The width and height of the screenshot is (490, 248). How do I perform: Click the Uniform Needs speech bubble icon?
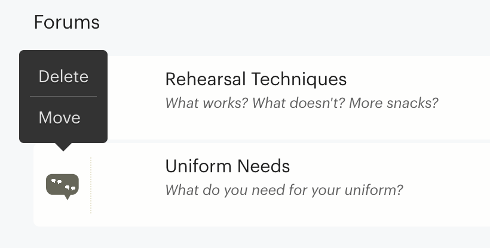[x=63, y=187]
